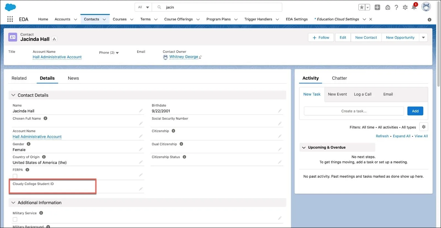The height and width of the screenshot is (228, 441).
Task: Open the Trailhead guidance icon
Action: (388, 7)
